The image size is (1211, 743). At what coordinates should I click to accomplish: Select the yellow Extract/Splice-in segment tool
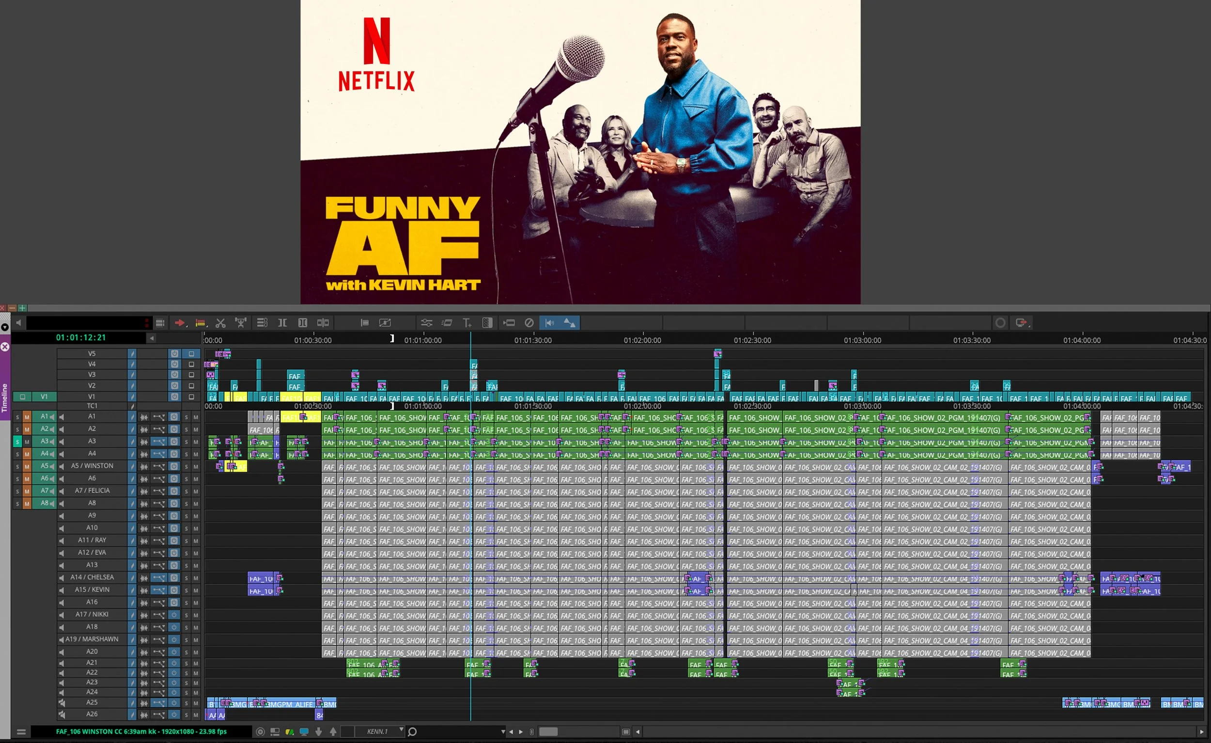click(x=200, y=323)
